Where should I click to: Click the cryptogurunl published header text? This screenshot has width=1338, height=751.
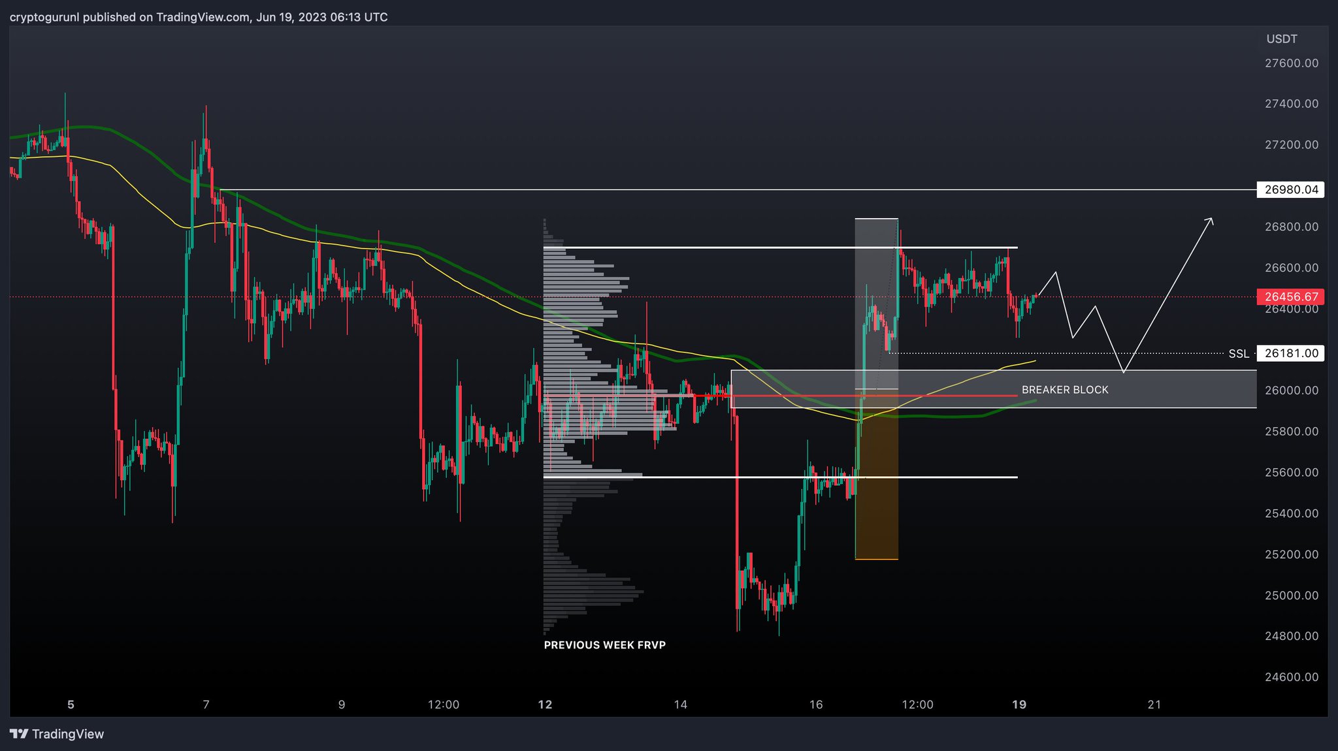(x=199, y=17)
